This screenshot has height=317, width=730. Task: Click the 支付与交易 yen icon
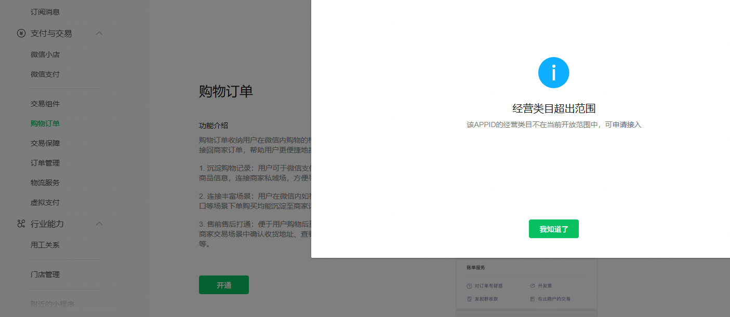point(21,33)
